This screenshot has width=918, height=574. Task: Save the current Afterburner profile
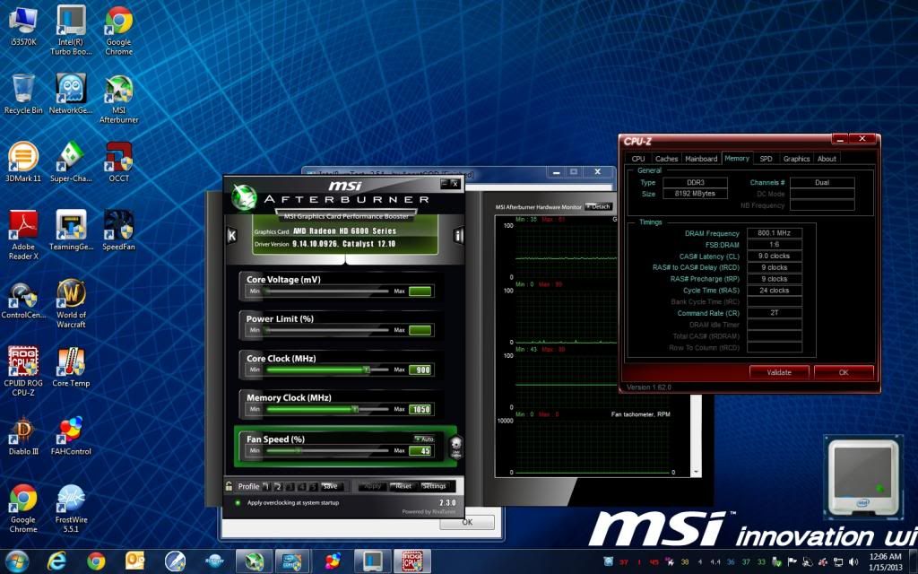point(331,486)
